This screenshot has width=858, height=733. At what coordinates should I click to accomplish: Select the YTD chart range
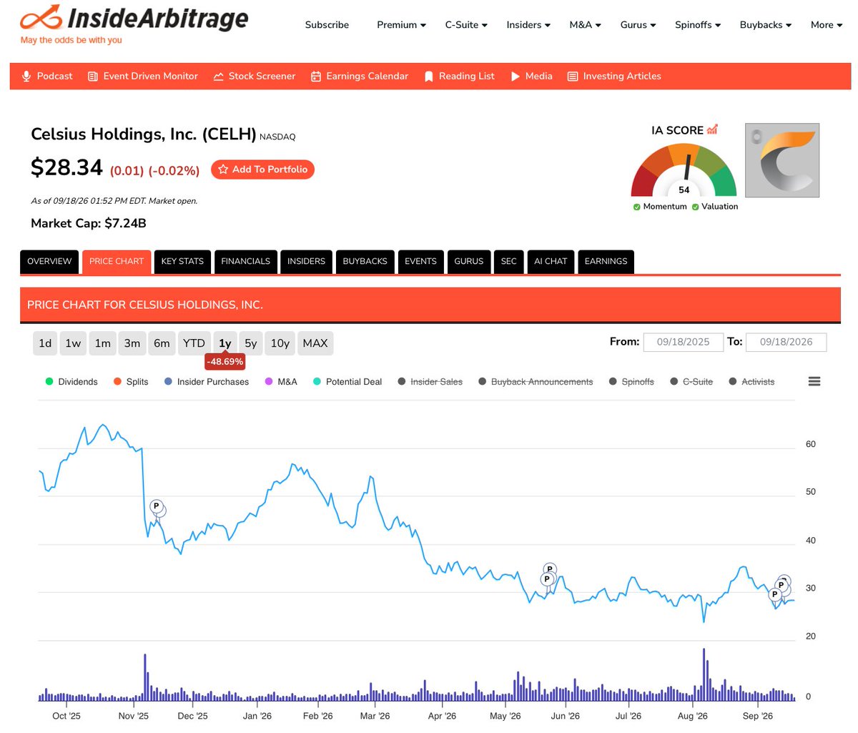coord(194,343)
